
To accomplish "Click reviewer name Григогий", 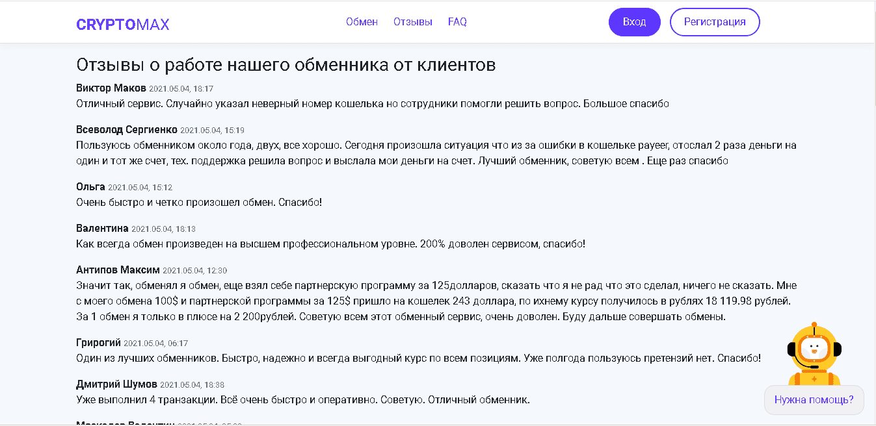I will (98, 343).
